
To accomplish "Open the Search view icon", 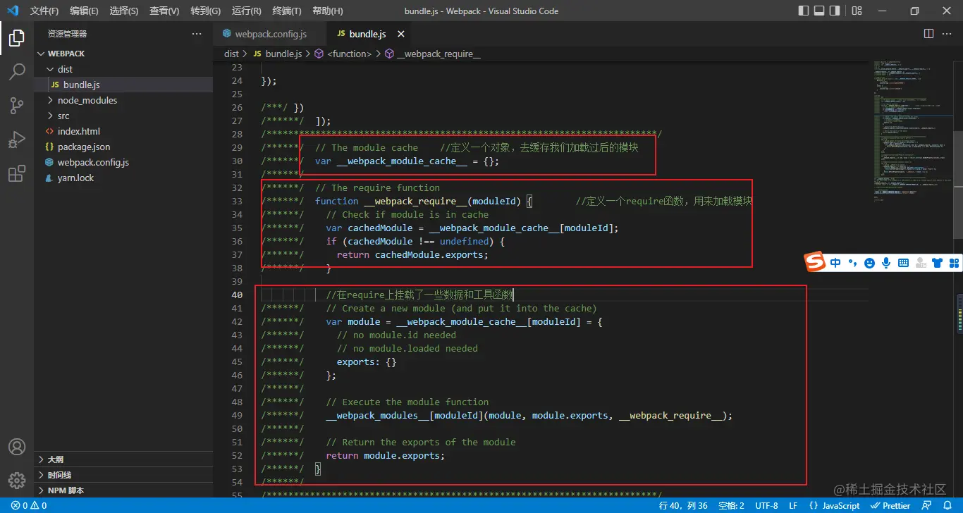I will click(x=17, y=72).
